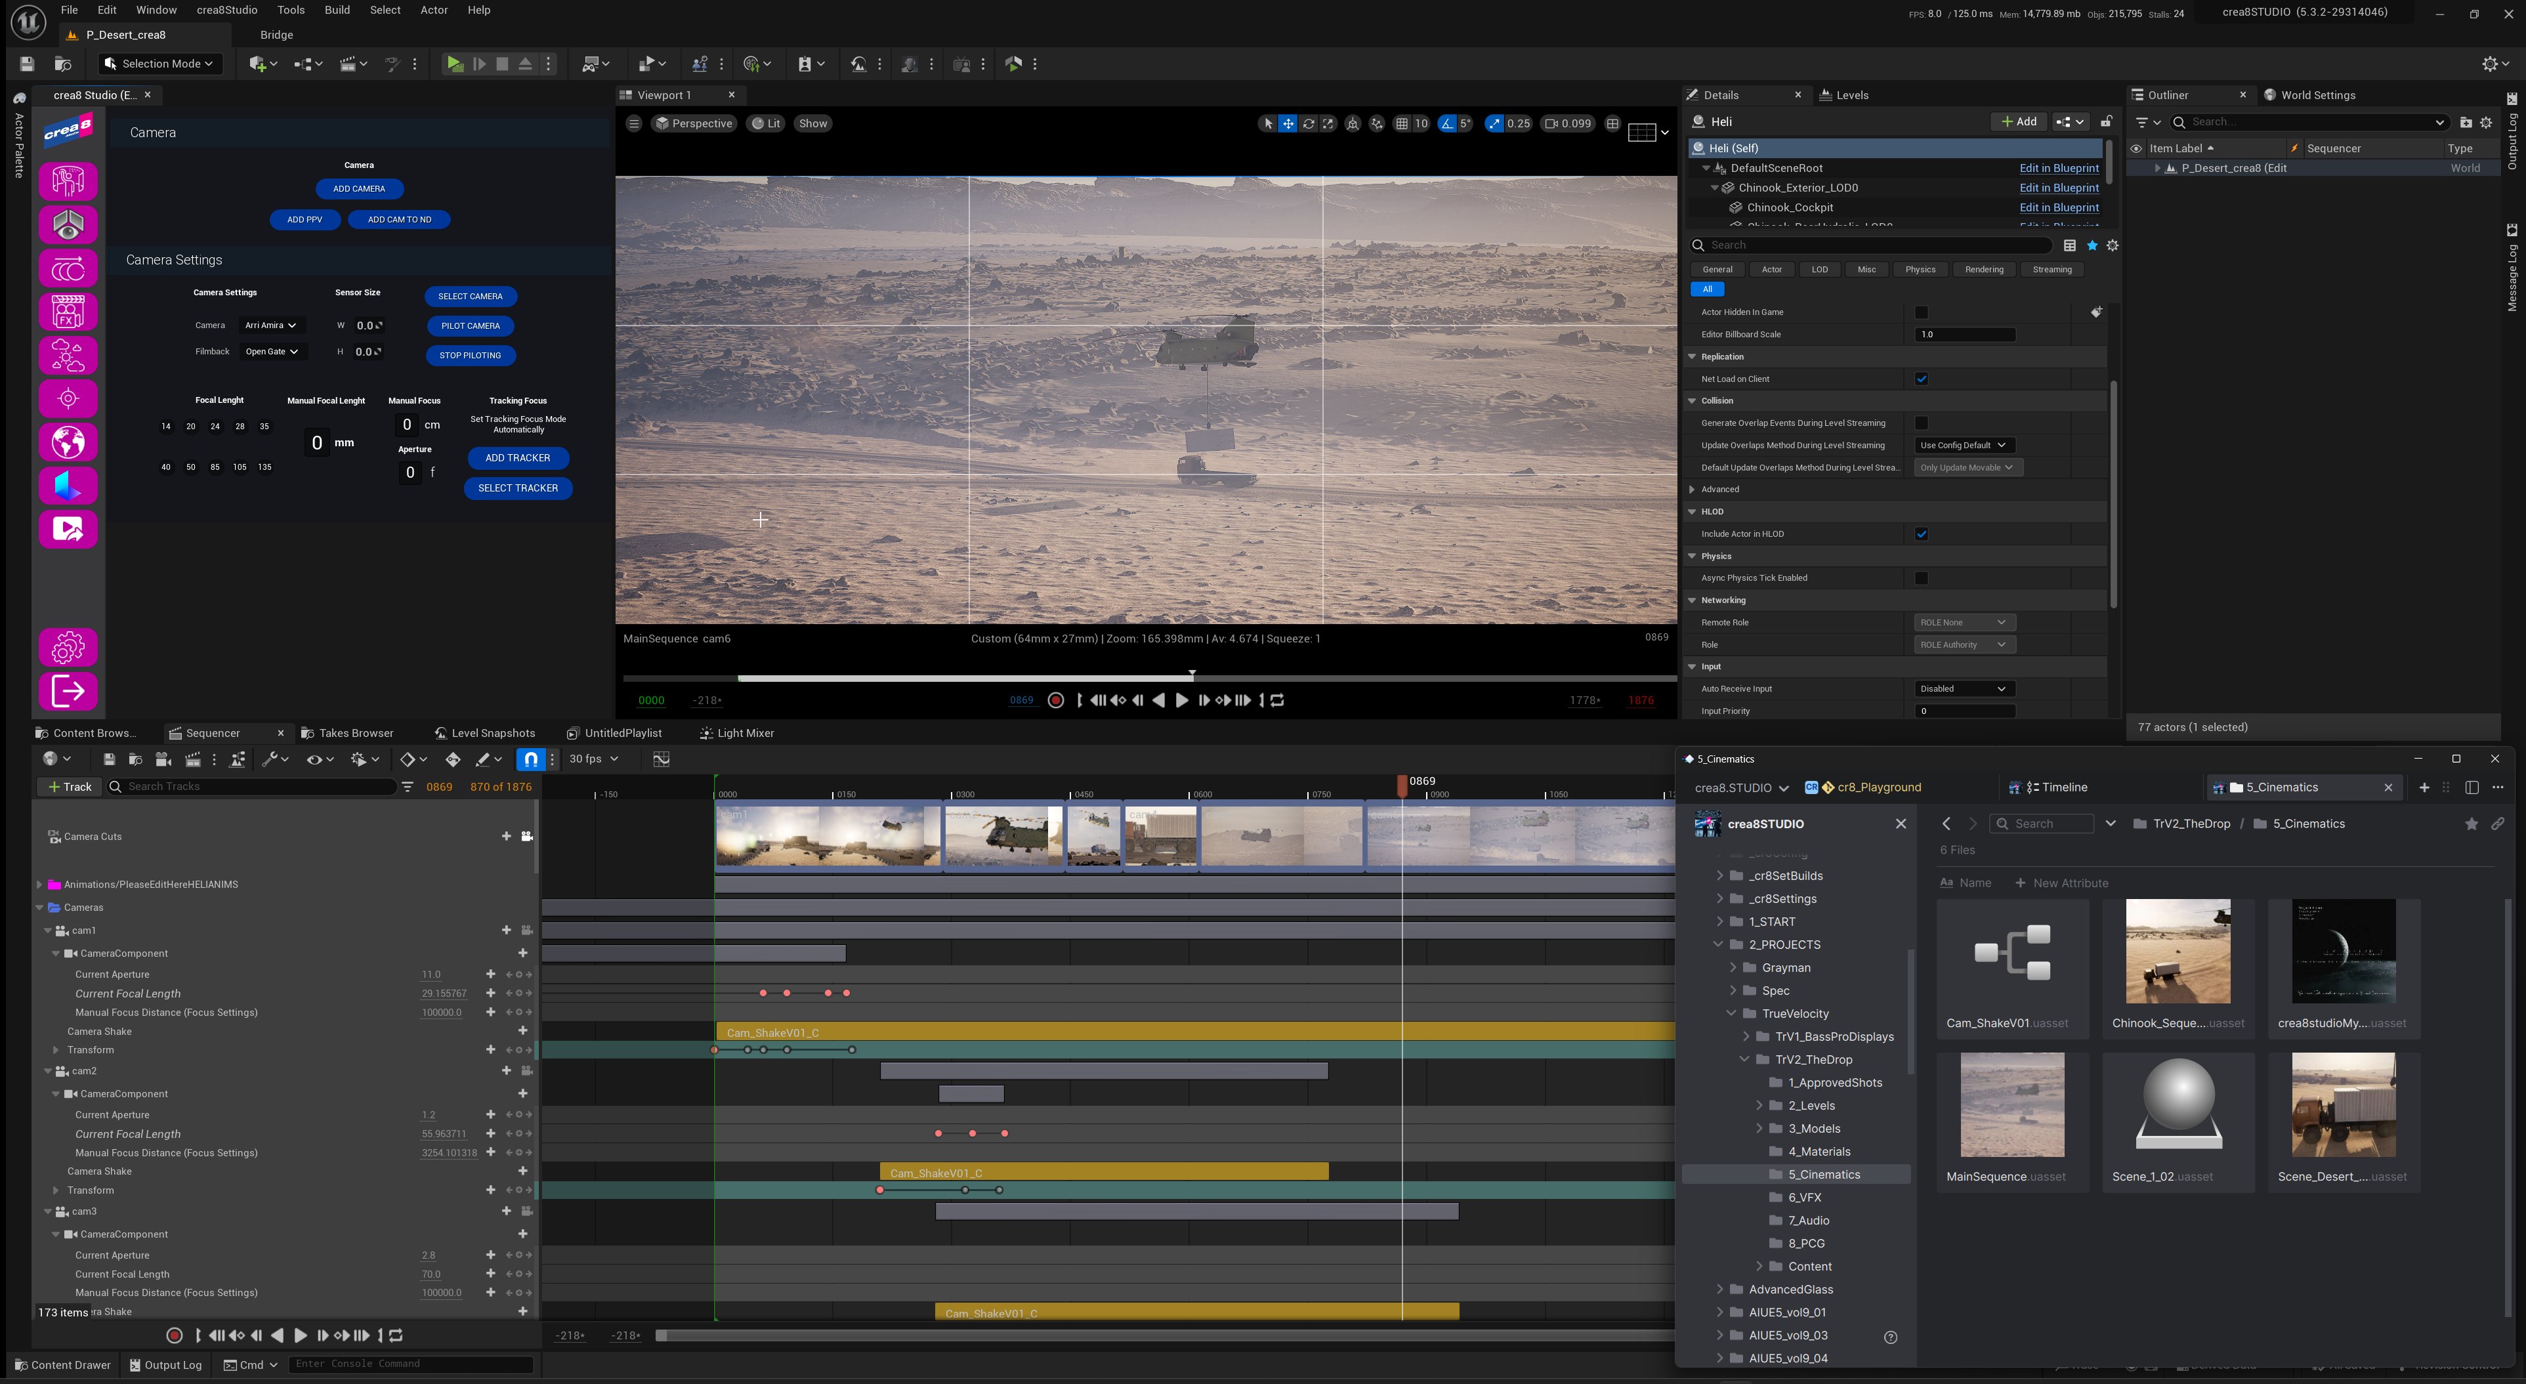Open the Build menu
The image size is (2526, 1384).
pos(337,10)
